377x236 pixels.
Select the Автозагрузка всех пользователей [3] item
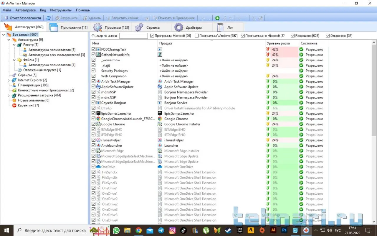[x=57, y=55]
